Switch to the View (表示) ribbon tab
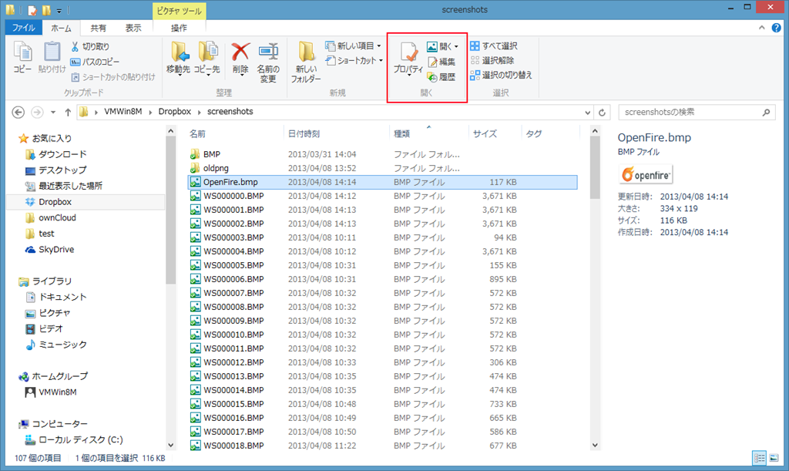Screen dimensions: 789x471 point(133,28)
